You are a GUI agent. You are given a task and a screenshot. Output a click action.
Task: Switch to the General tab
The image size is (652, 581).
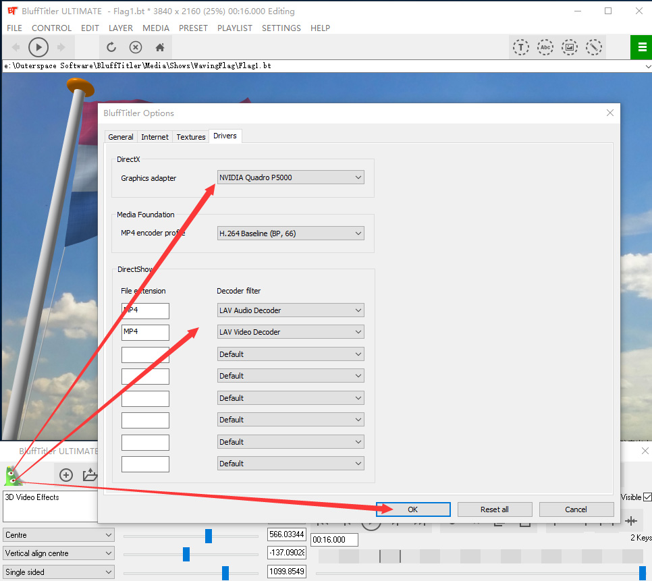click(x=121, y=137)
